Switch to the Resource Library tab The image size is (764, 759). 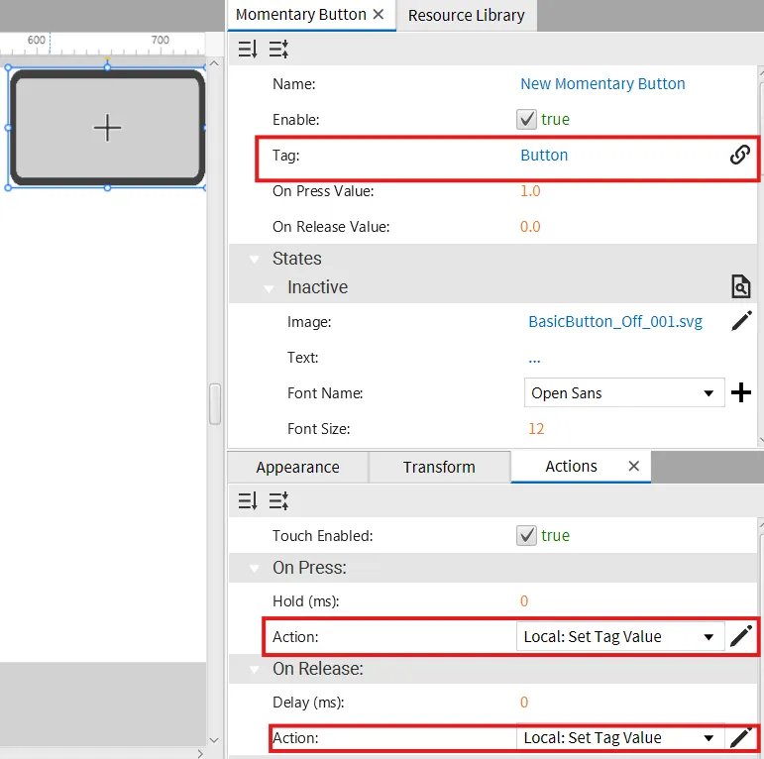point(466,15)
